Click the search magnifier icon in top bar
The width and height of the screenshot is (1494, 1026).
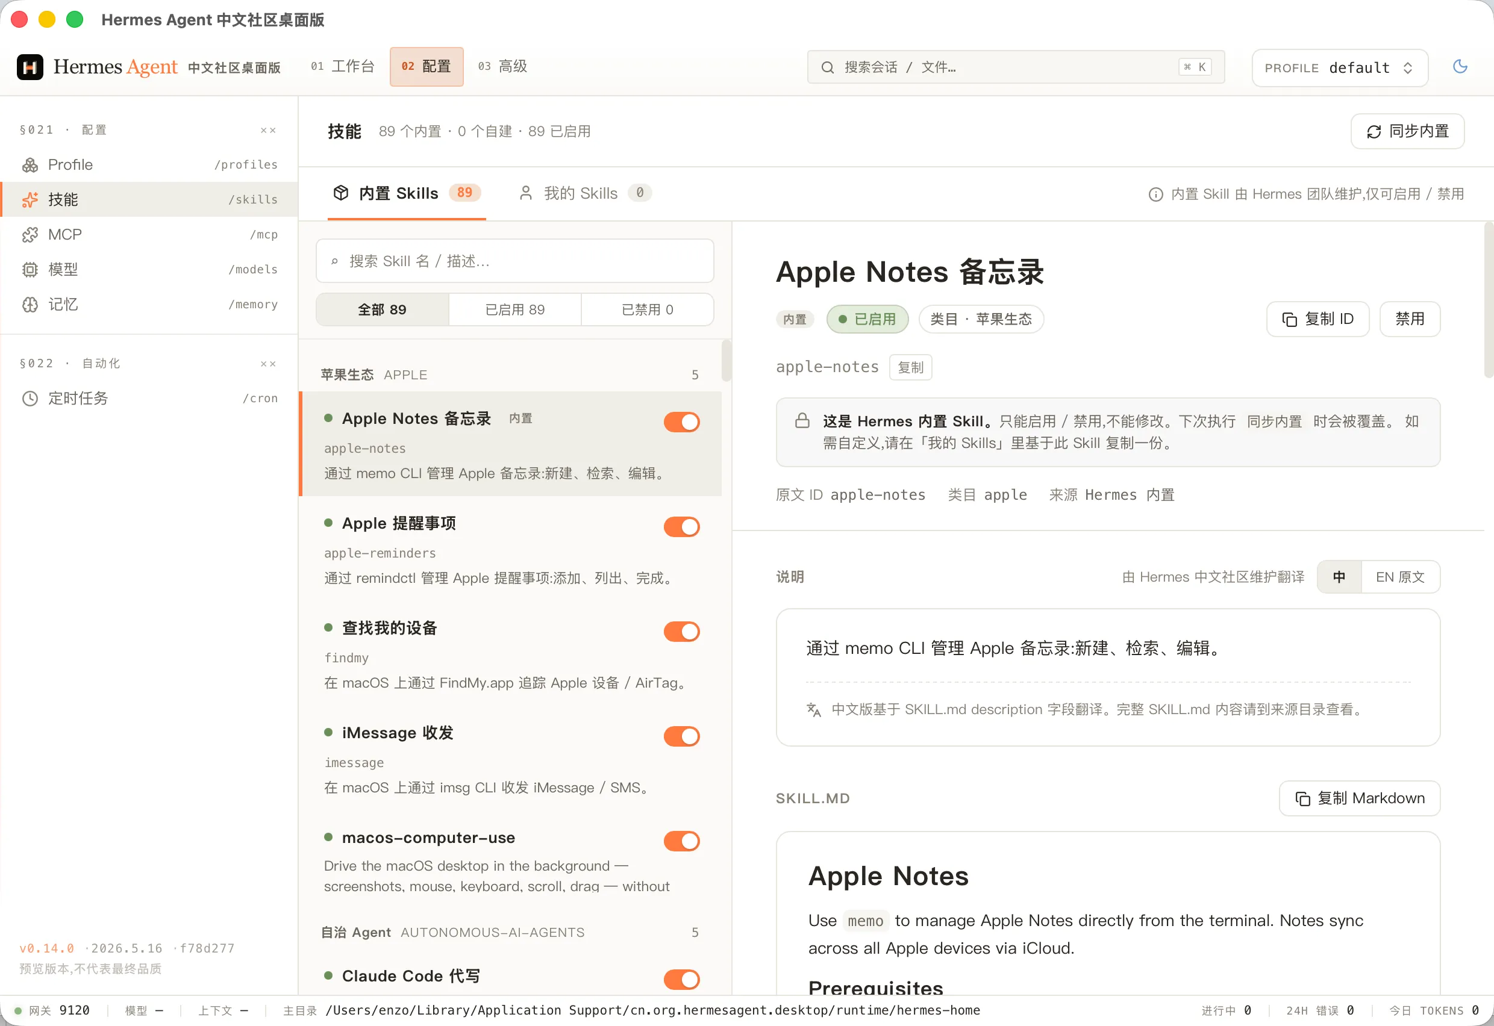coord(827,67)
